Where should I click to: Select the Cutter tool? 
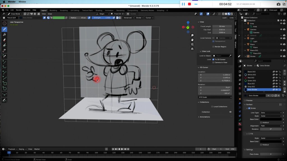[4, 50]
